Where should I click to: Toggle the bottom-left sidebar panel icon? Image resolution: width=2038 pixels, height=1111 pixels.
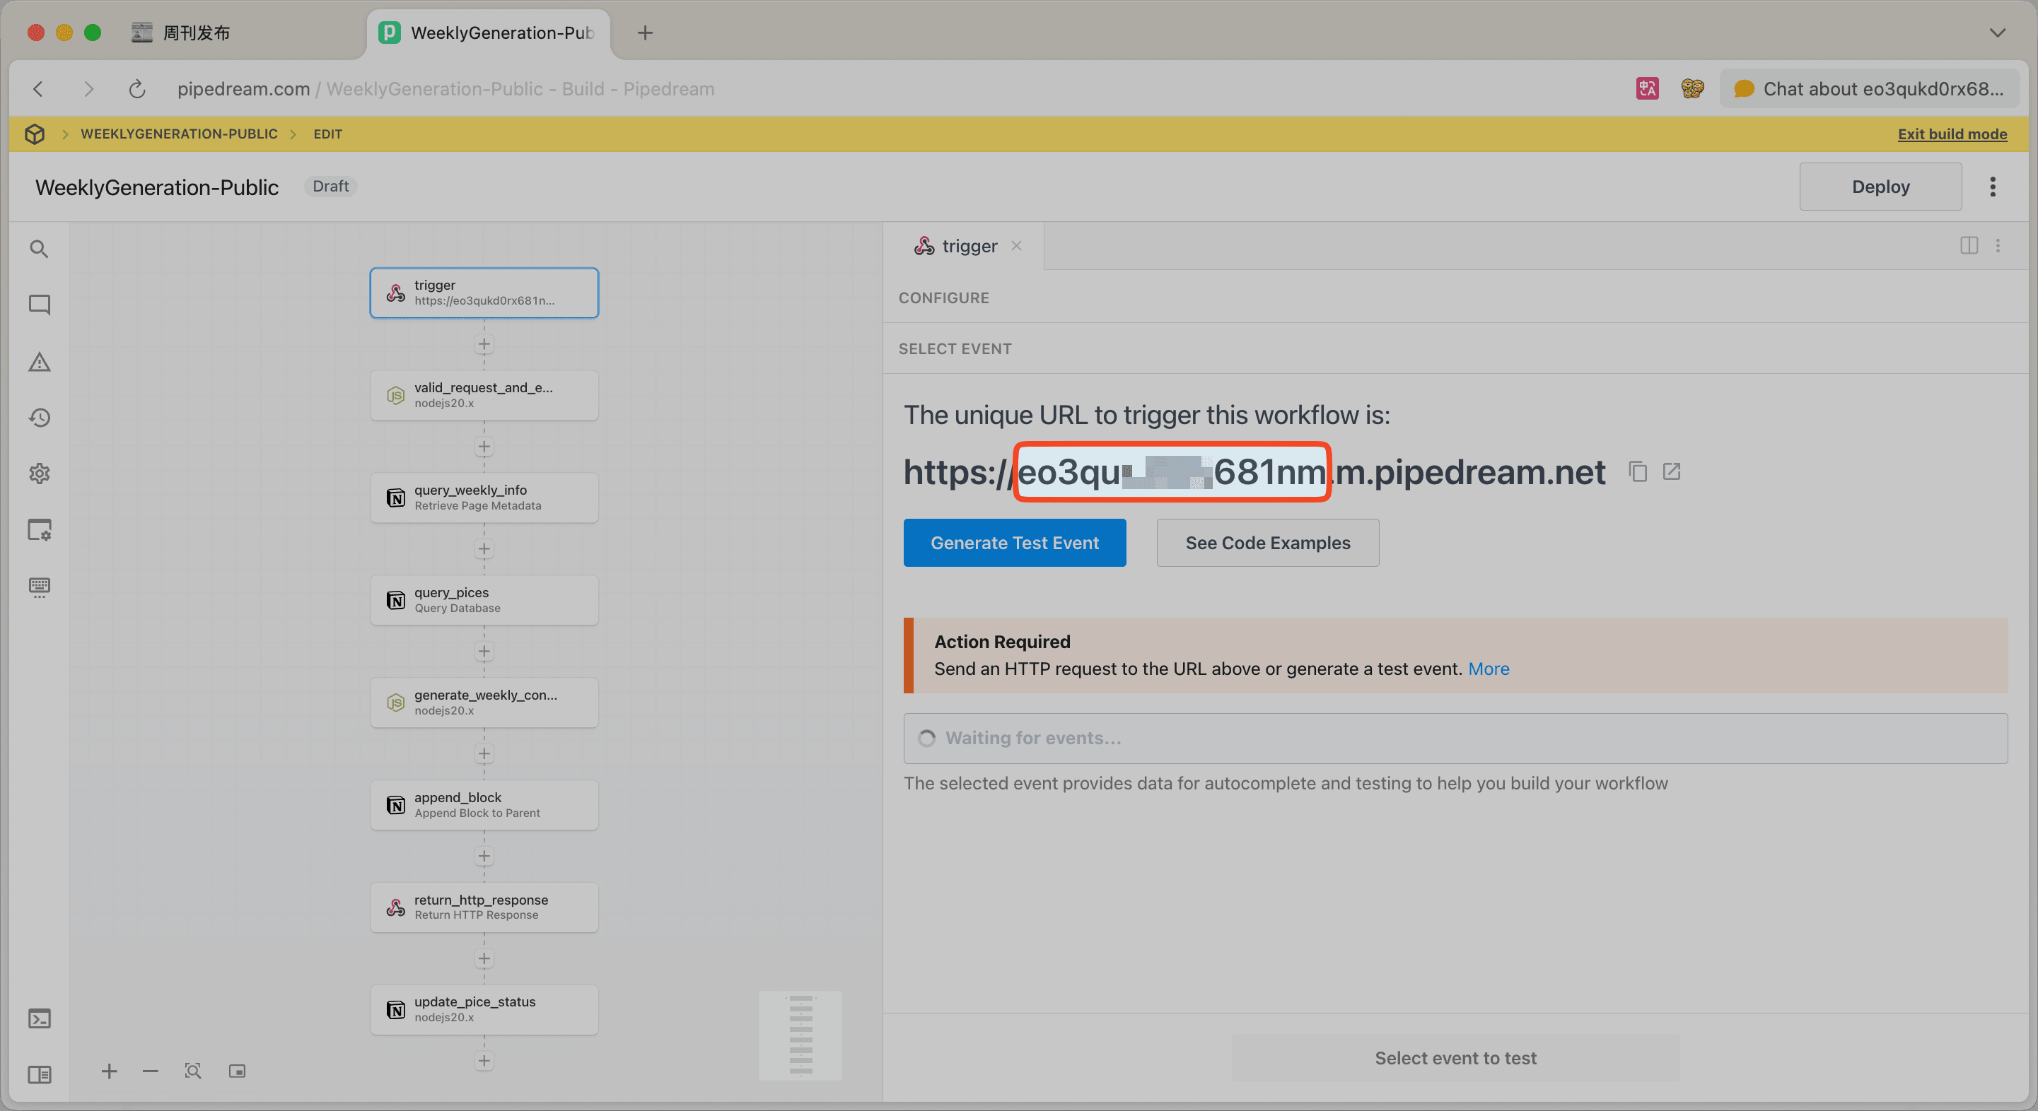[x=40, y=1075]
